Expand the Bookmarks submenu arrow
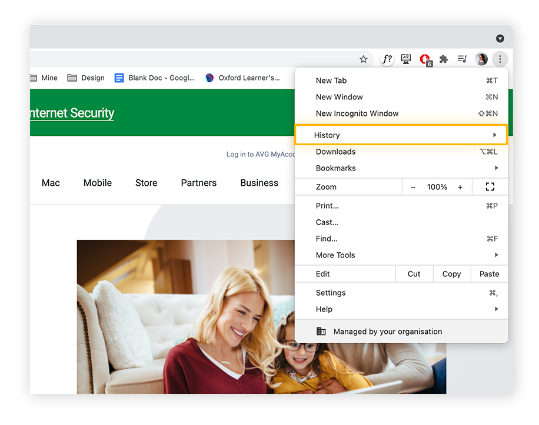The image size is (539, 425). tap(496, 168)
